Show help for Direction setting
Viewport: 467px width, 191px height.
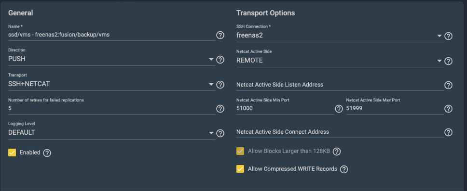[220, 60]
